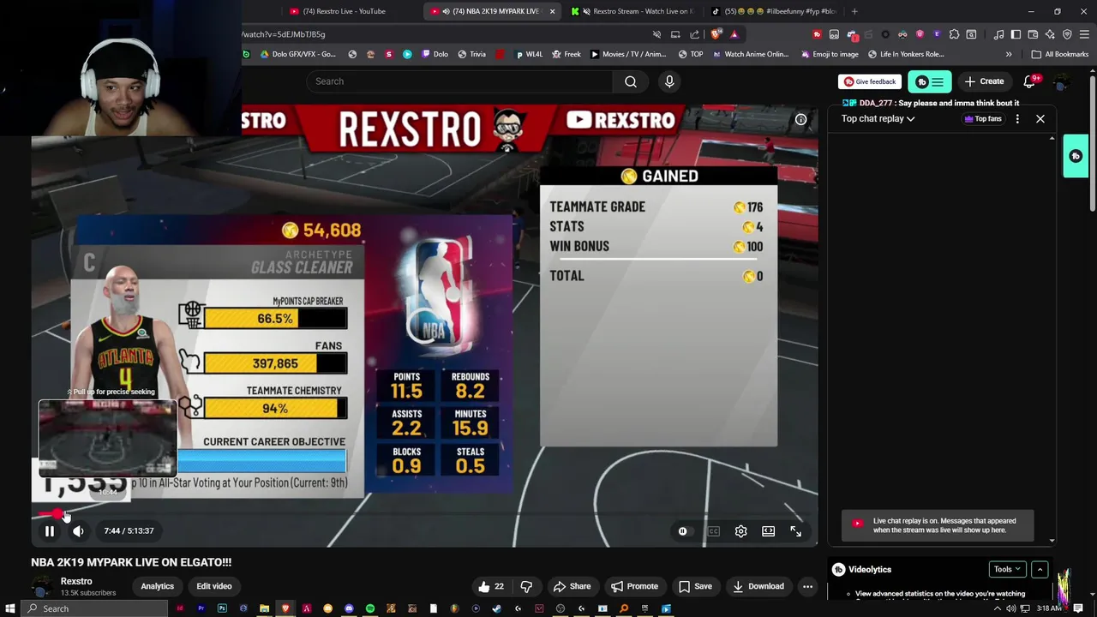Open the taskbar volume control

click(x=1011, y=608)
